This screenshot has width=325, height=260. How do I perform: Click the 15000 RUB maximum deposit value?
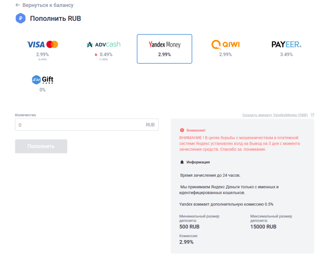click(263, 227)
